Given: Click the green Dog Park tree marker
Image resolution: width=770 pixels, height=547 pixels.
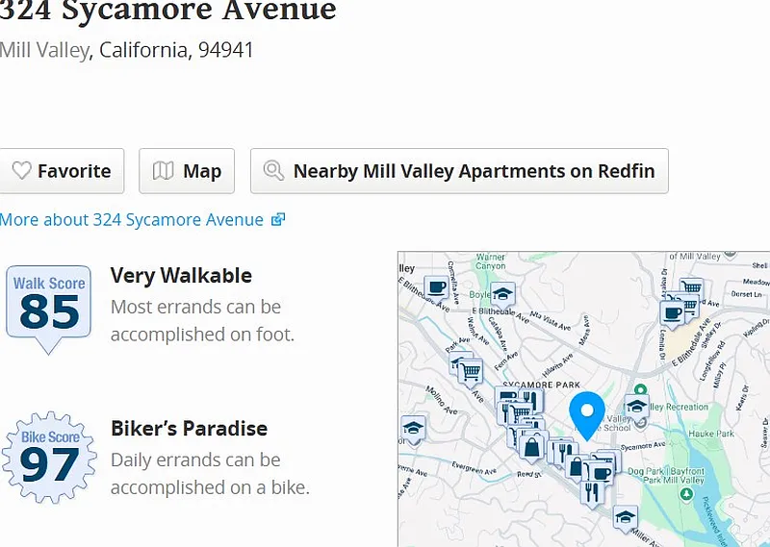Looking at the screenshot, I should [x=684, y=494].
